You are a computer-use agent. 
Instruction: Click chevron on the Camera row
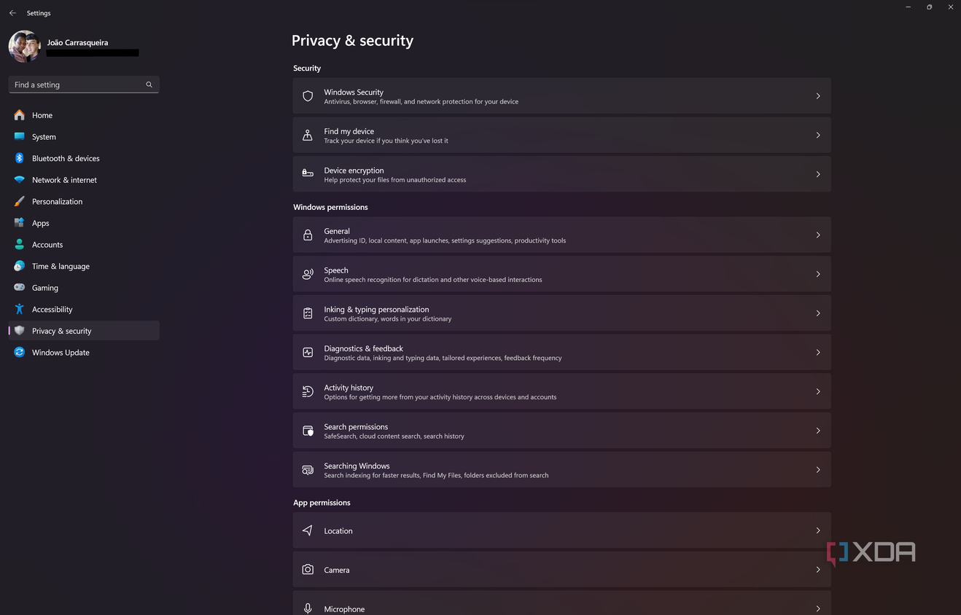tap(818, 570)
